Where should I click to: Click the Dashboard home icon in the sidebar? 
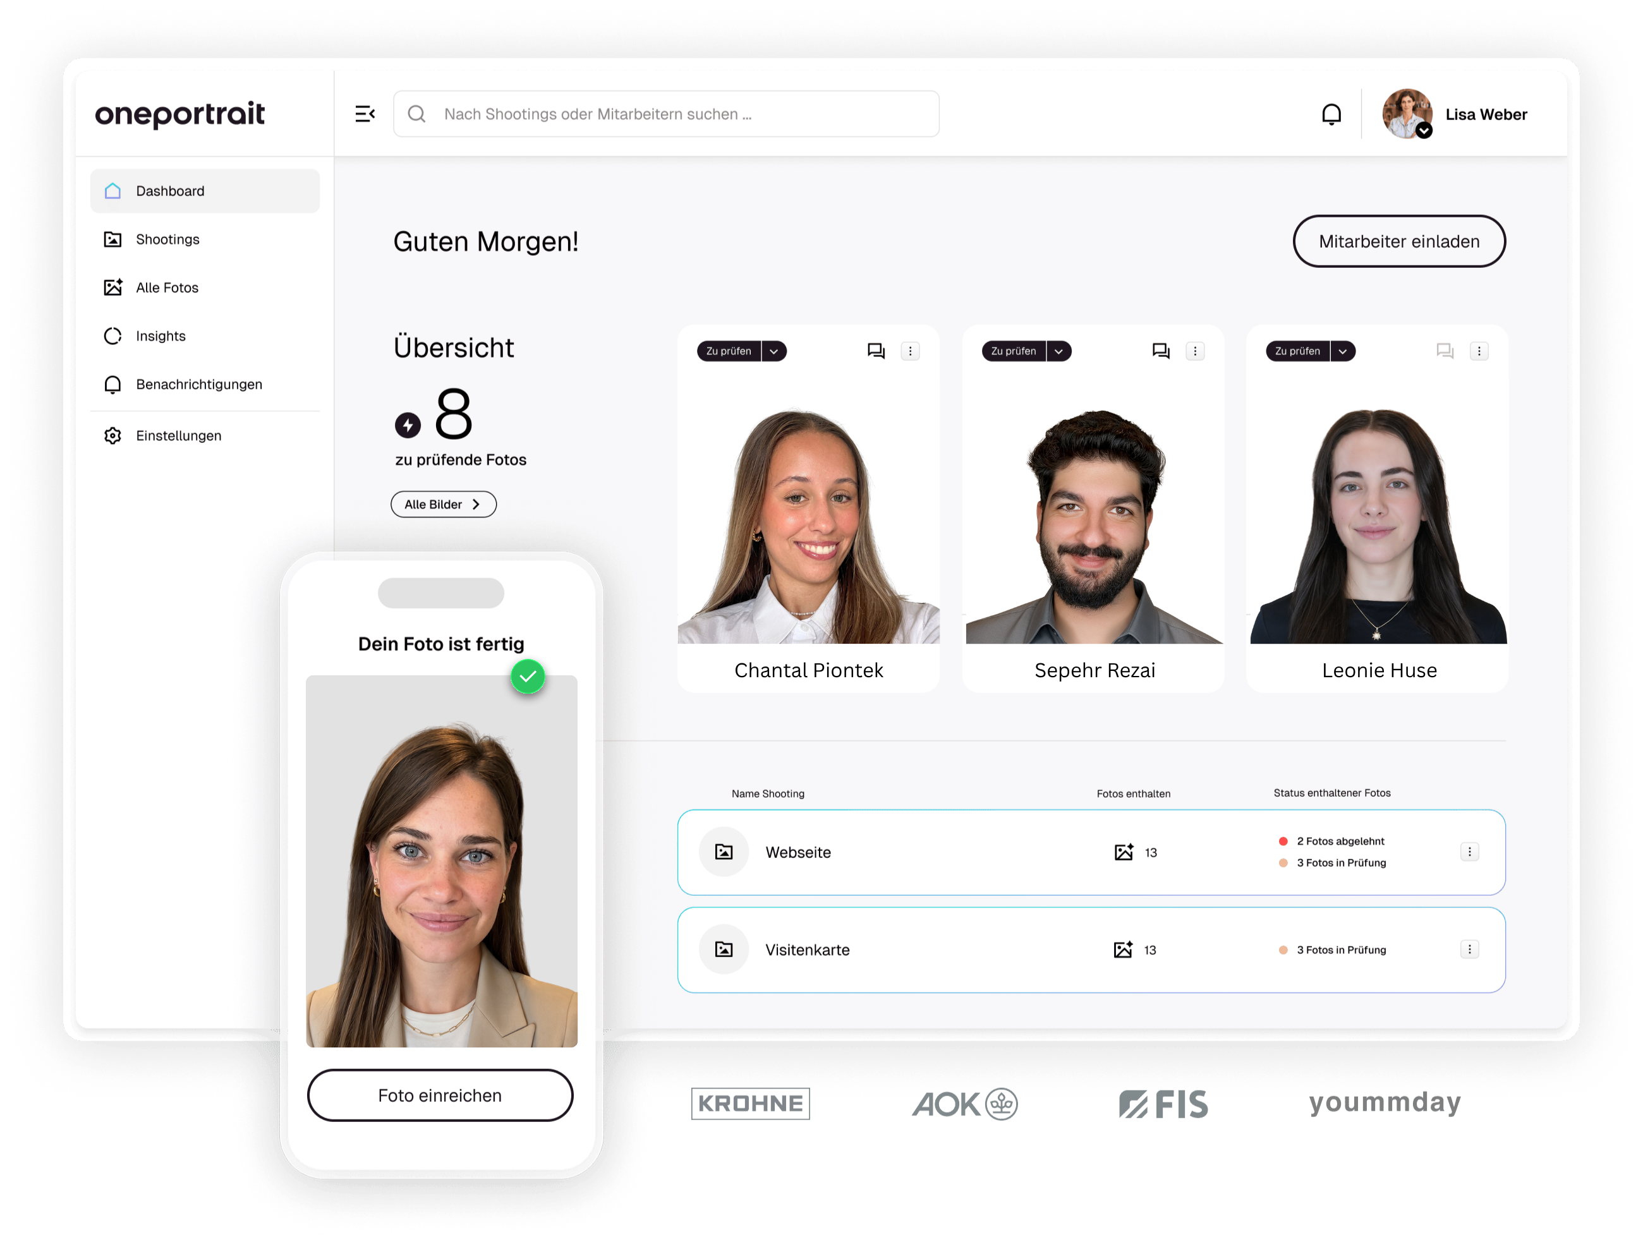tap(113, 191)
